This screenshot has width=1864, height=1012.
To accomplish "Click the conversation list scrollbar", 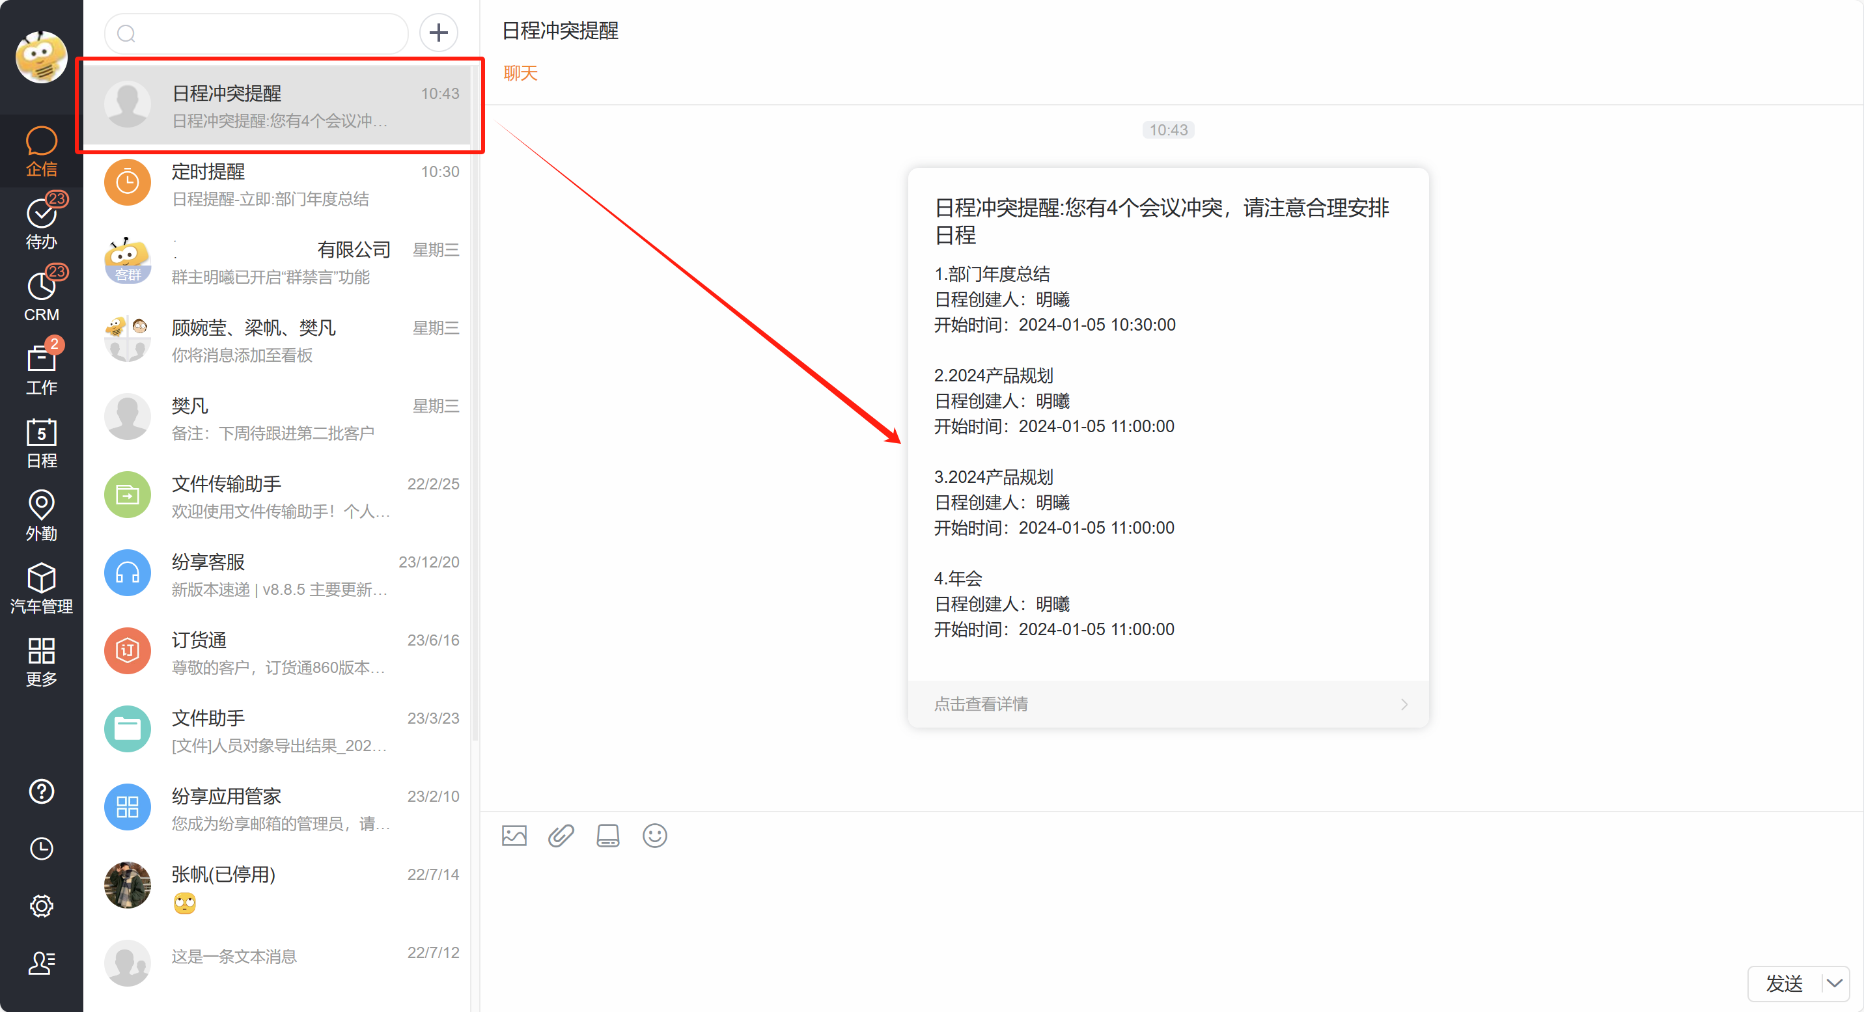I will coord(475,405).
